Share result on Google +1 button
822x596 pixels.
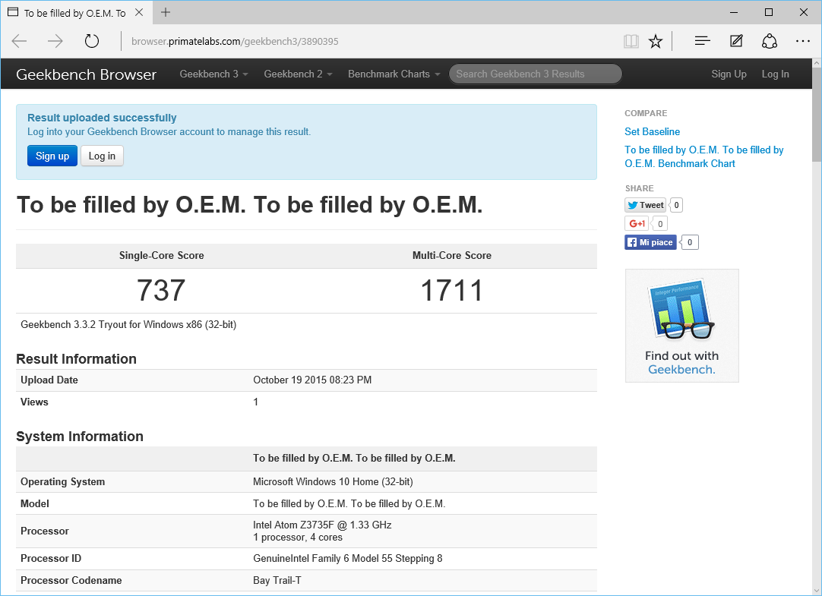click(x=637, y=224)
